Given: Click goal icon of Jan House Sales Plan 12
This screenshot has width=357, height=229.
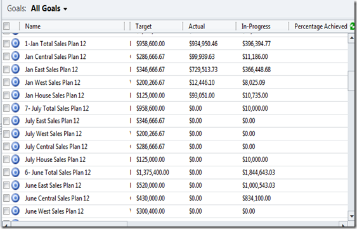Looking at the screenshot, I should point(15,95).
